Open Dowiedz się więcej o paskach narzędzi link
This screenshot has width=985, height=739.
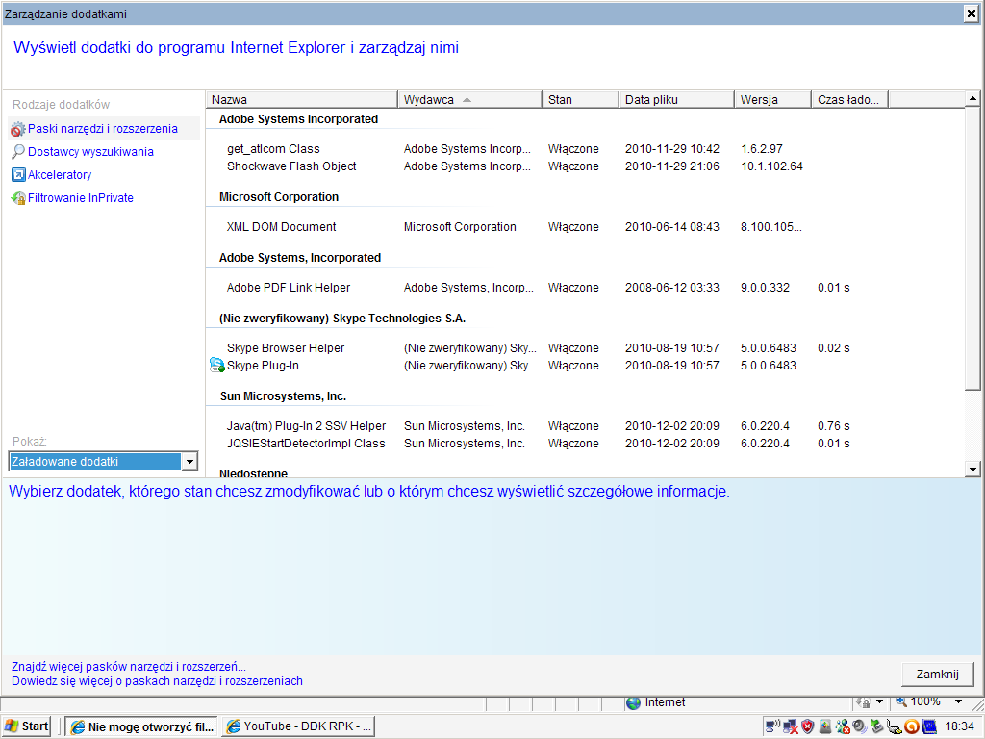[157, 681]
